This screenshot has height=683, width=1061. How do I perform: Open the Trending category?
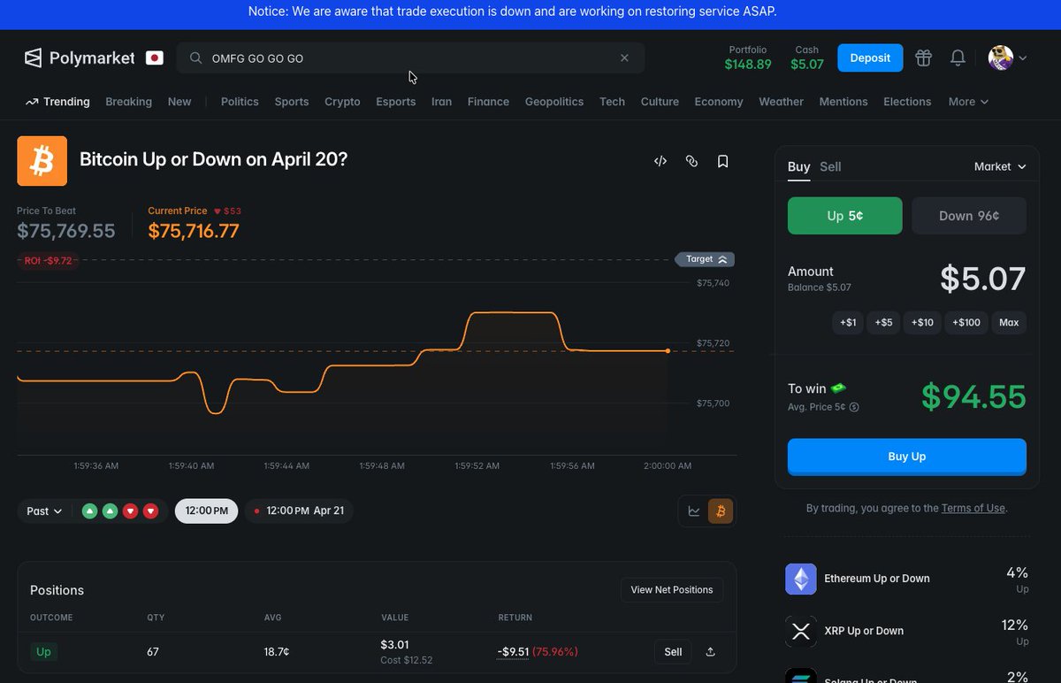(57, 102)
